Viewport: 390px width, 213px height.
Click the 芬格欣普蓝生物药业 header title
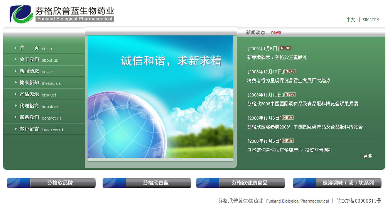[x=74, y=11]
